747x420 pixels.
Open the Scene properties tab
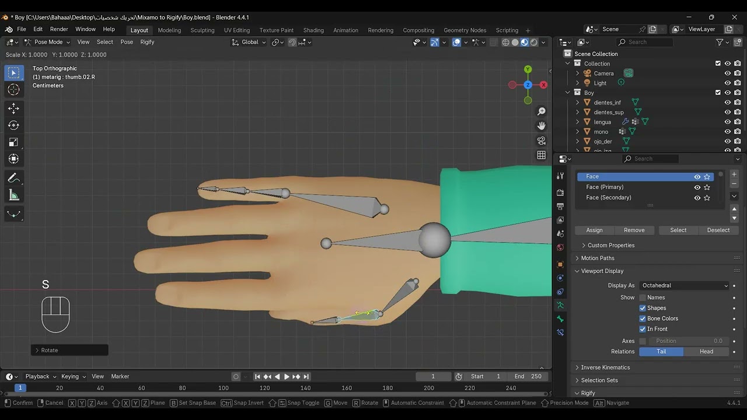point(560,233)
